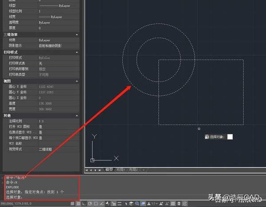Click the magnifier status bar icon
The height and width of the screenshot is (207, 266).
137,203
